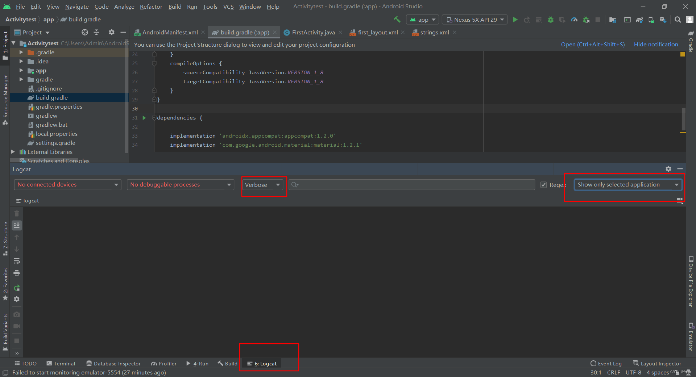696x377 pixels.
Task: Start screen record video icon in Logcat
Action: pyautogui.click(x=17, y=326)
